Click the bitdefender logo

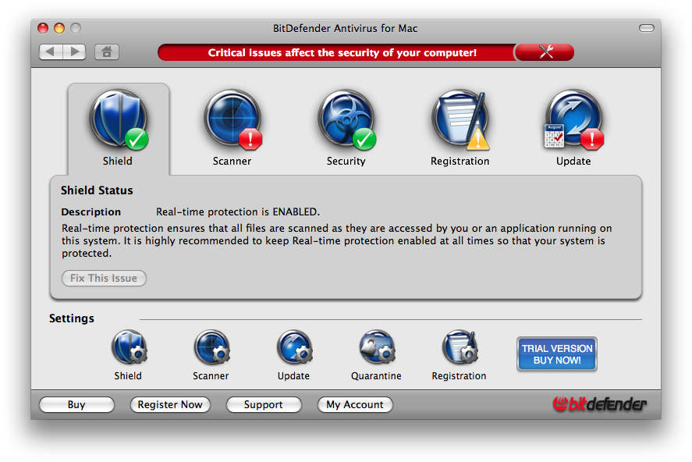coord(599,403)
